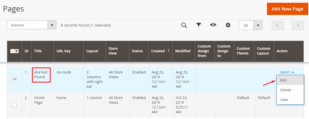The width and height of the screenshot is (309, 119).
Task: Uncheck the 404 Not Found row checkbox
Action: pos(15,79)
